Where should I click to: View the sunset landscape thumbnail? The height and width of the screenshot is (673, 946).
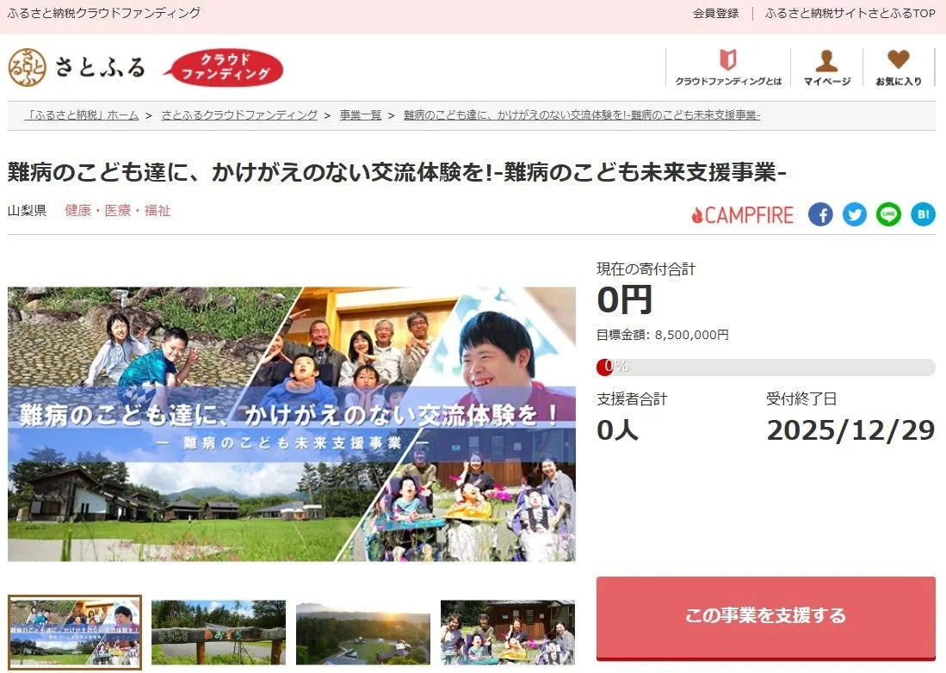pos(362,633)
